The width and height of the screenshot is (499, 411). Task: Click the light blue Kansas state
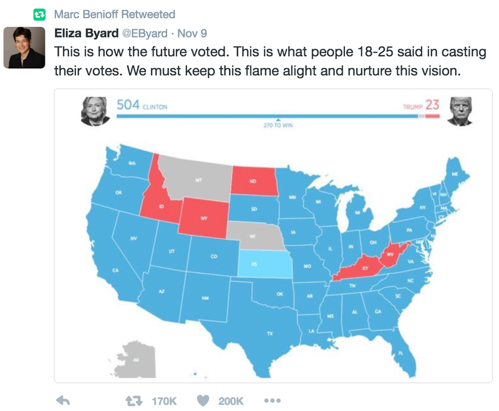click(264, 264)
